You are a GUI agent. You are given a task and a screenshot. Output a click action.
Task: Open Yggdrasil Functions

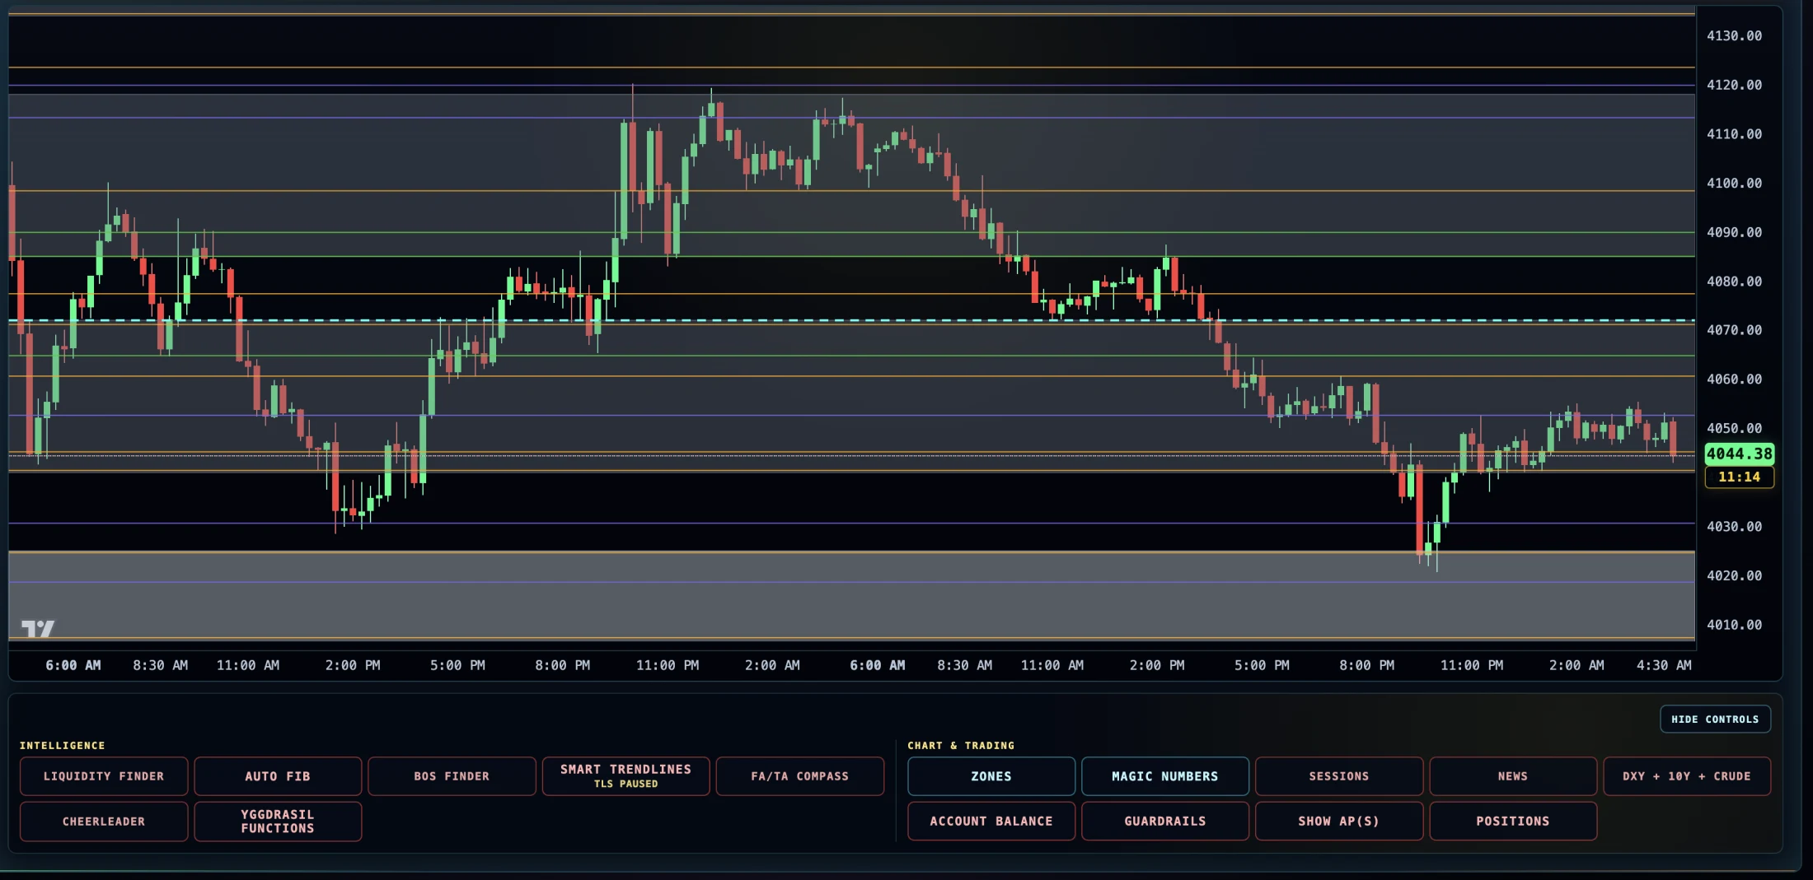278,822
